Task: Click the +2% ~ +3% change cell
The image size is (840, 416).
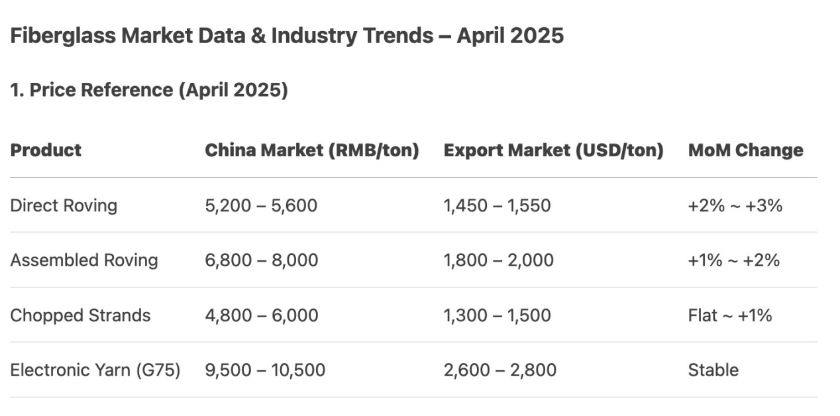Action: tap(735, 205)
